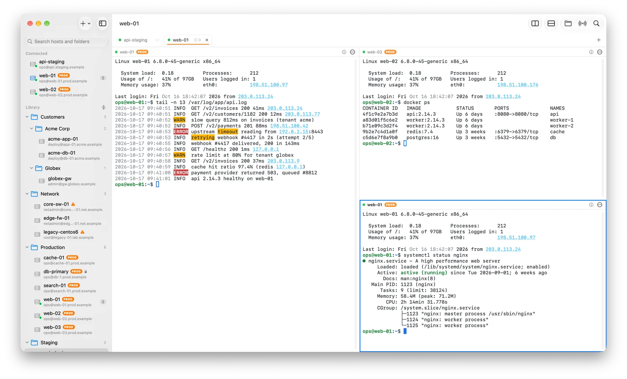Switch to the api-staging tab
The height and width of the screenshot is (379, 627).
pos(135,40)
